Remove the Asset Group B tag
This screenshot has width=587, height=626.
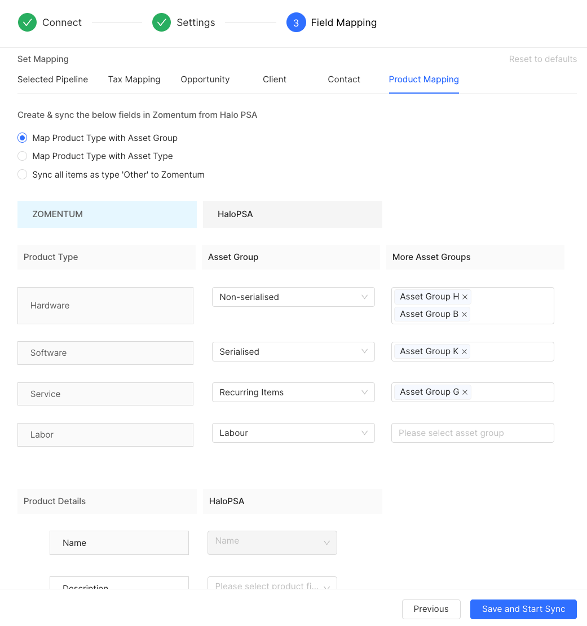(x=464, y=314)
